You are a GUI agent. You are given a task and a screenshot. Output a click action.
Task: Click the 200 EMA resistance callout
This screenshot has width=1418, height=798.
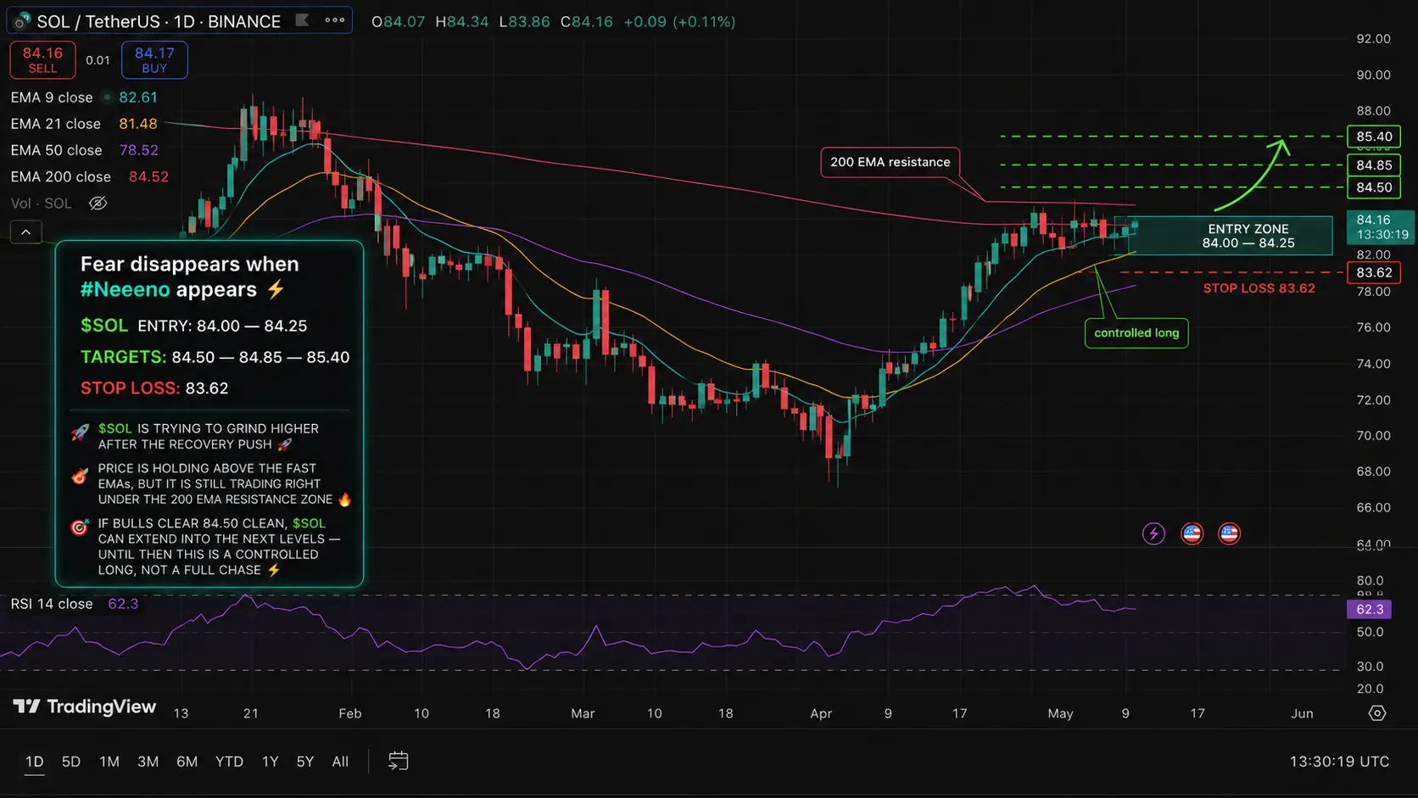[x=890, y=162]
